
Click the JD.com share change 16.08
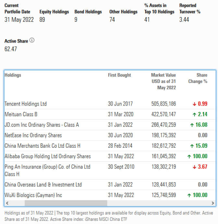coord(201,125)
